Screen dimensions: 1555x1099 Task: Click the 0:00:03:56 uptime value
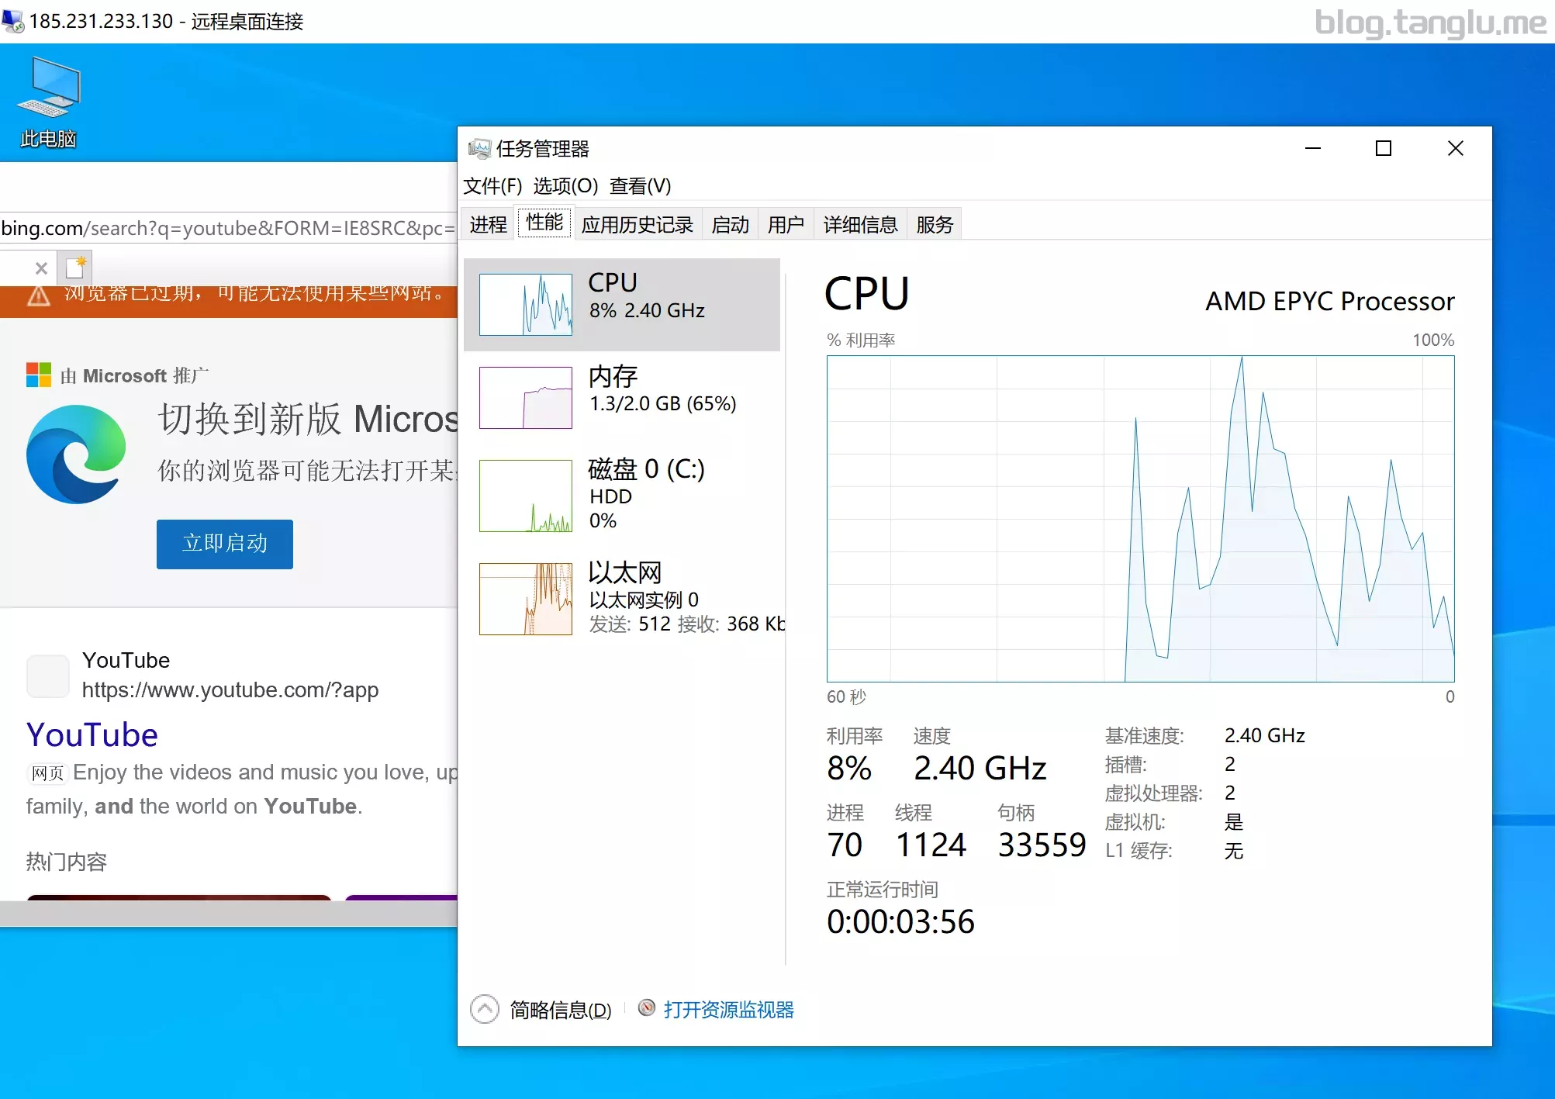900,922
